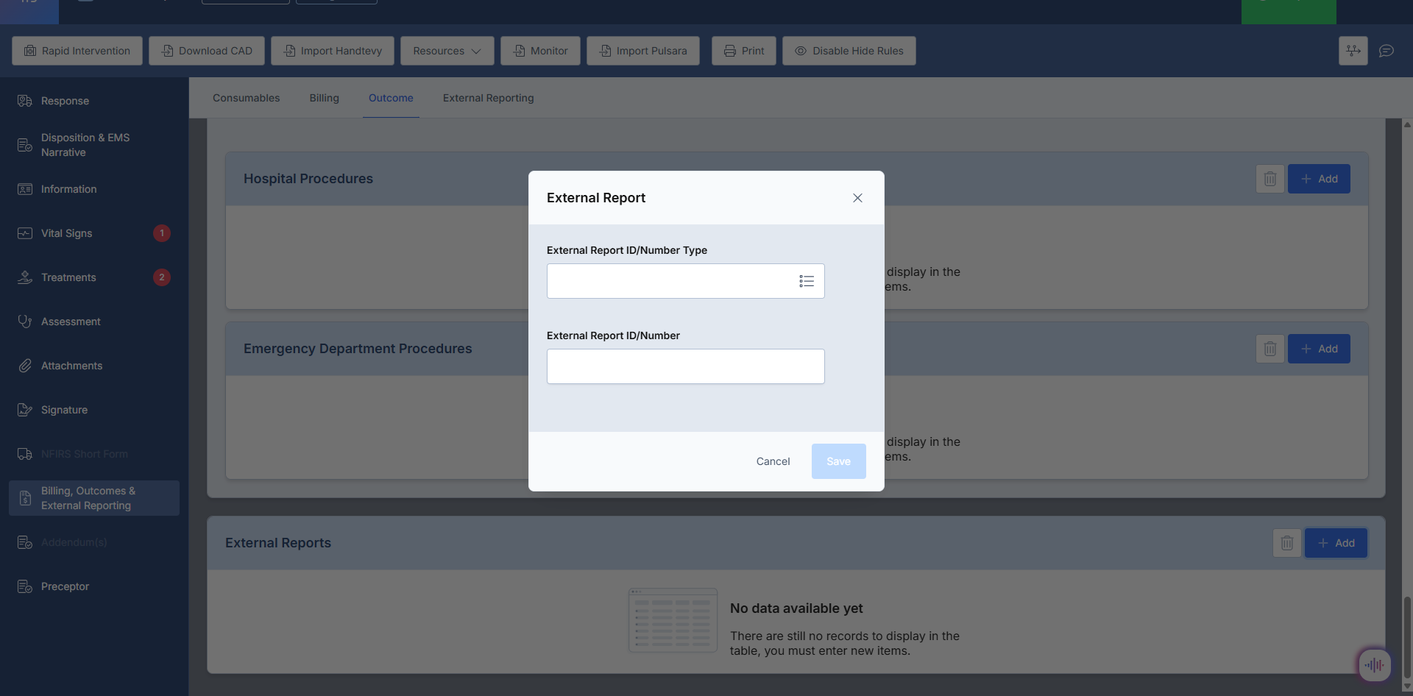Delete Hospital Procedures with trash icon
The image size is (1413, 696).
click(1269, 179)
